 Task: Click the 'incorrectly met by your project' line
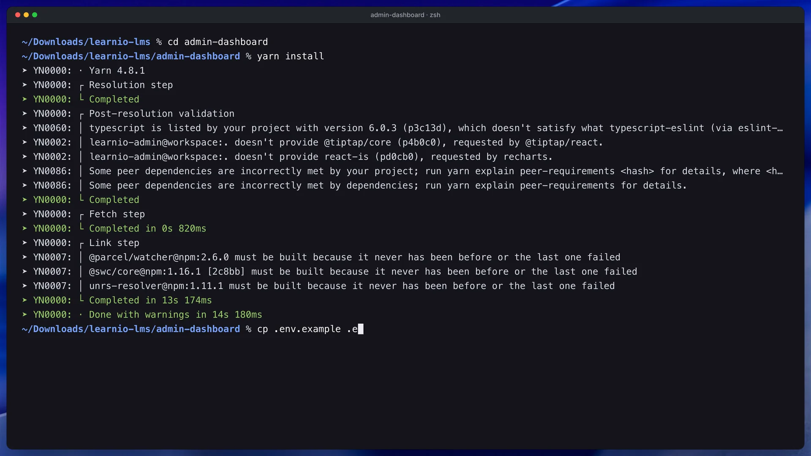click(x=403, y=171)
